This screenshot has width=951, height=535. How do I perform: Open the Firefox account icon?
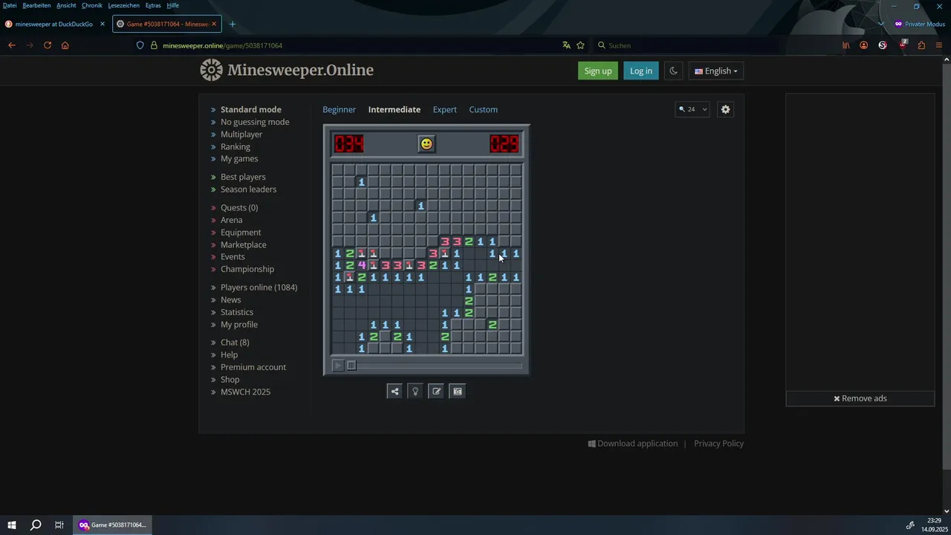pos(863,45)
